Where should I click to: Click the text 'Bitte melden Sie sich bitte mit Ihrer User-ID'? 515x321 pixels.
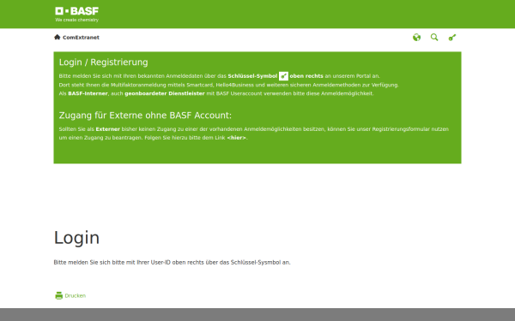(x=112, y=262)
